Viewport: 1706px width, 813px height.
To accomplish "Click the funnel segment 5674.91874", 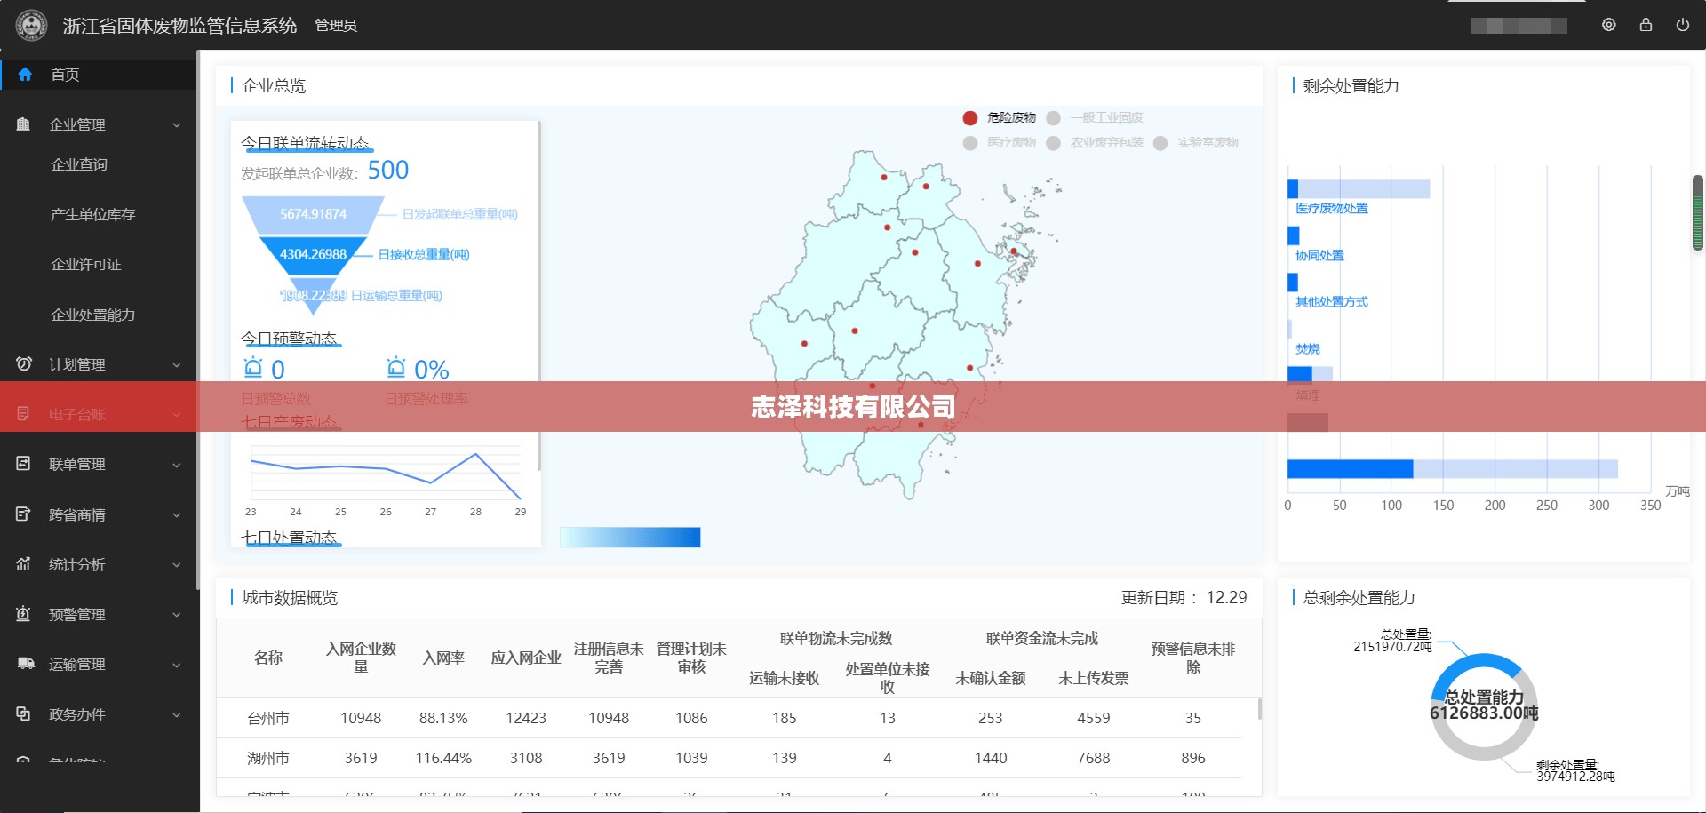I will (x=313, y=214).
